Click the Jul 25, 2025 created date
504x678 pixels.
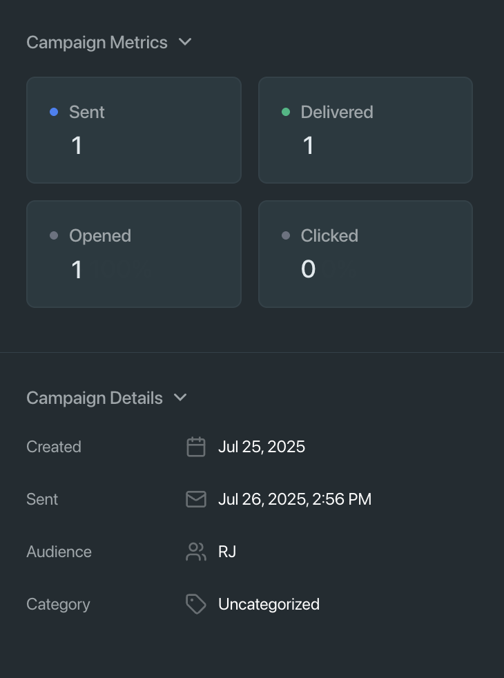(262, 447)
